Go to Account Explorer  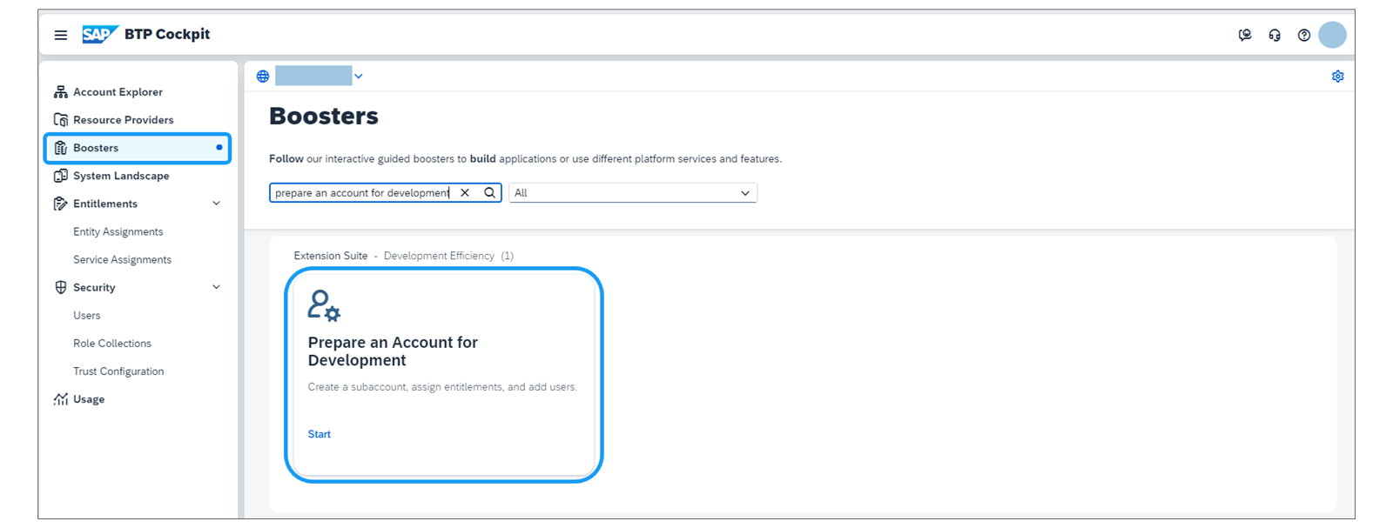coord(118,92)
